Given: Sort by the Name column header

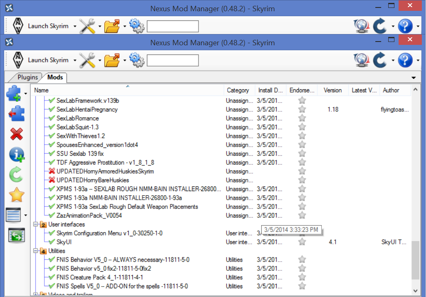Looking at the screenshot, I should [127, 90].
